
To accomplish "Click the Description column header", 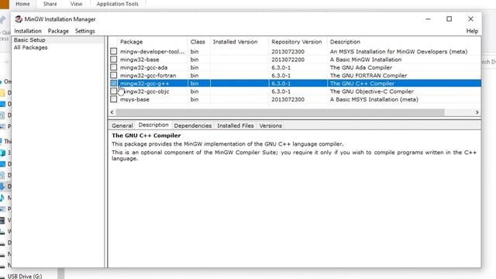I will [x=345, y=42].
